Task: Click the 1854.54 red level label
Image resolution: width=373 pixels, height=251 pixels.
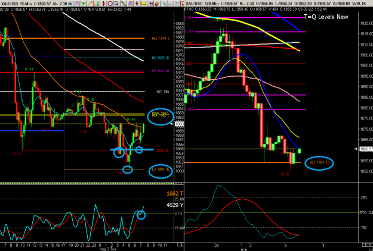Action: 160,150
